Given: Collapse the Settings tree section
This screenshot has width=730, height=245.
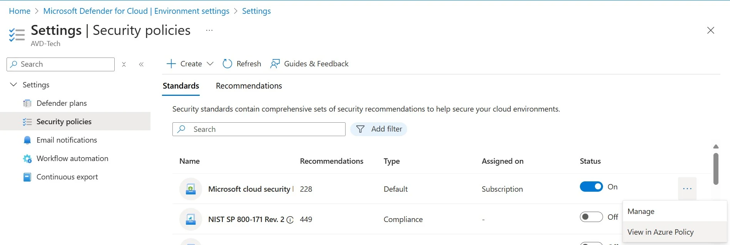Looking at the screenshot, I should (x=13, y=85).
